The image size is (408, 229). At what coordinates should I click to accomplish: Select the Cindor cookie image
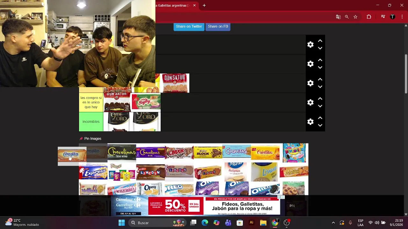(179, 153)
